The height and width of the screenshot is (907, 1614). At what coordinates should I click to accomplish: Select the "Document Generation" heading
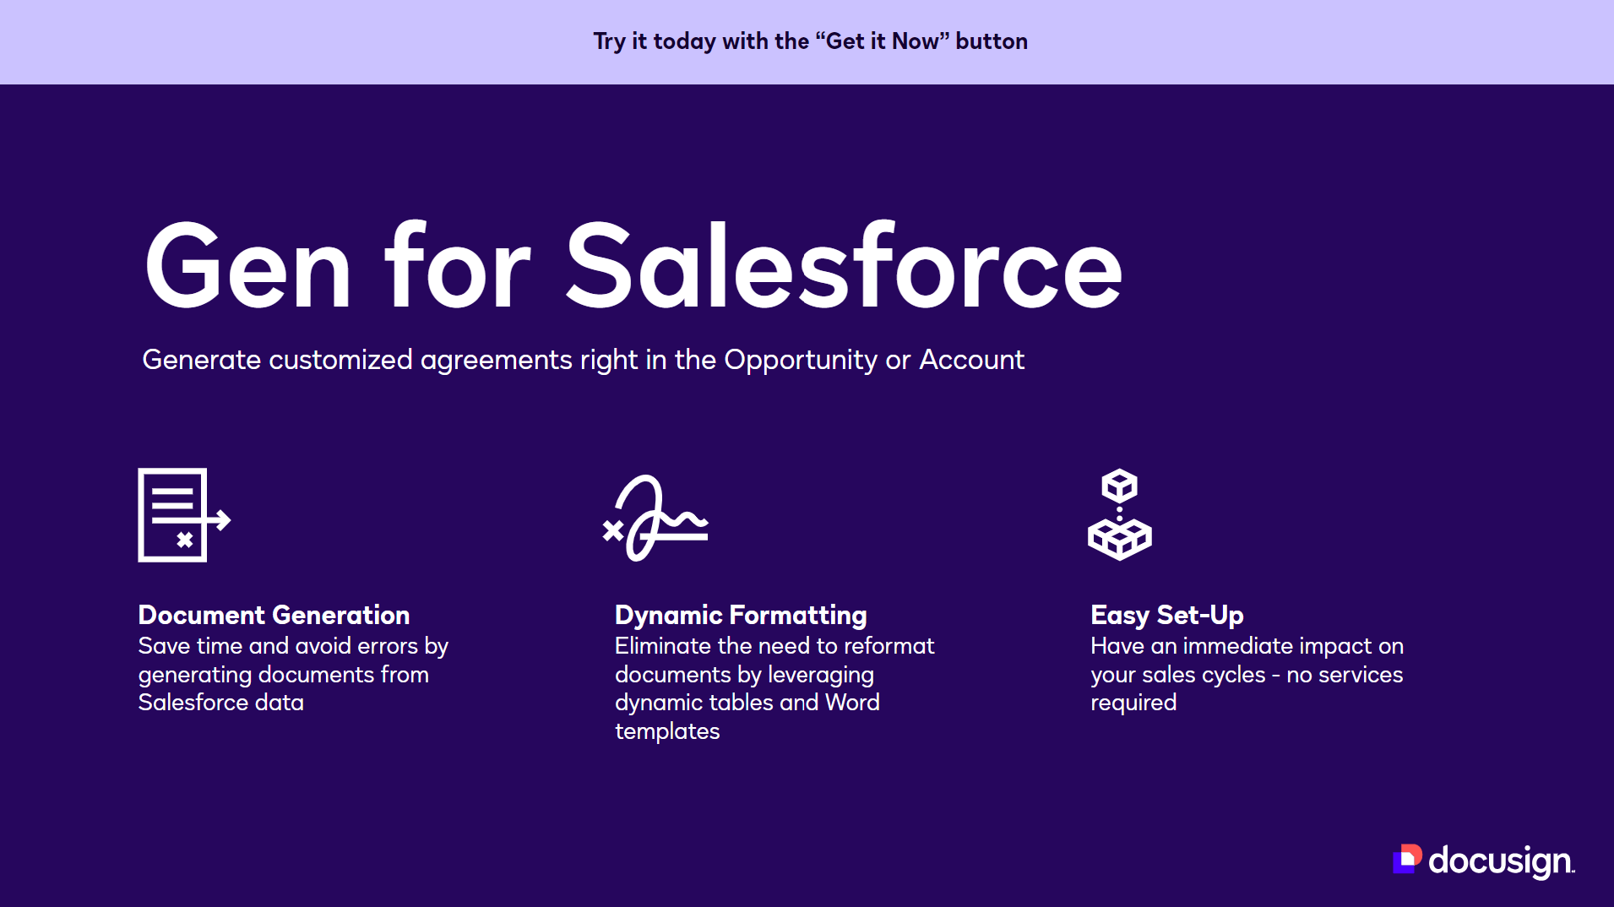274,615
